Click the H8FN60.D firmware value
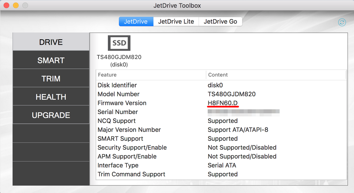This screenshot has width=354, height=193. 223,103
